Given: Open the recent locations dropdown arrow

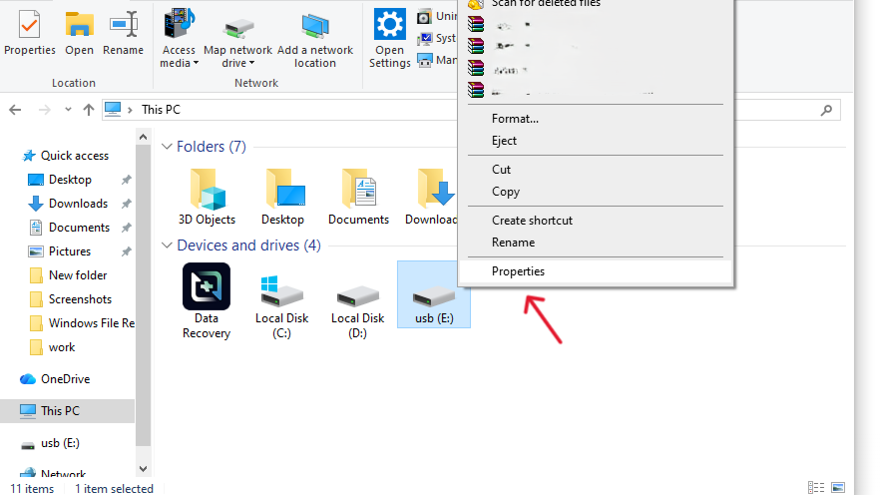Looking at the screenshot, I should tap(68, 110).
